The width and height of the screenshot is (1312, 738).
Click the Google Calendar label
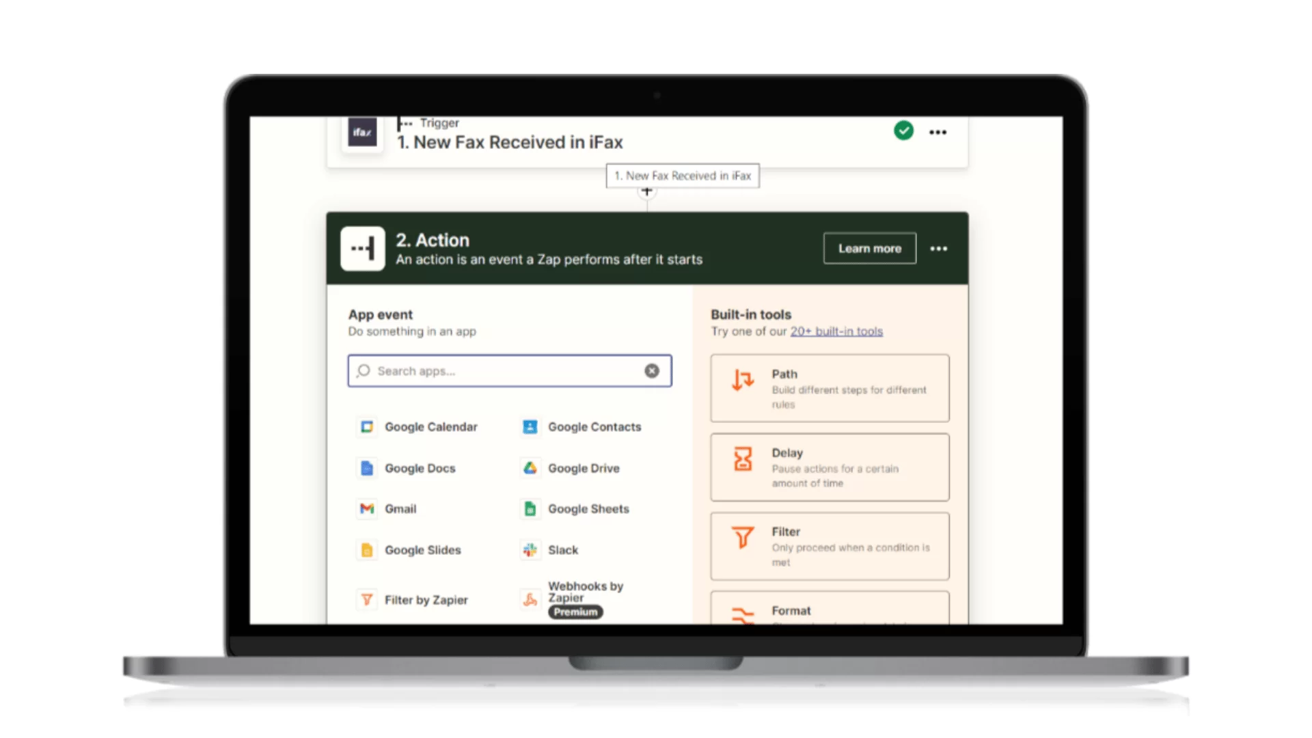431,427
